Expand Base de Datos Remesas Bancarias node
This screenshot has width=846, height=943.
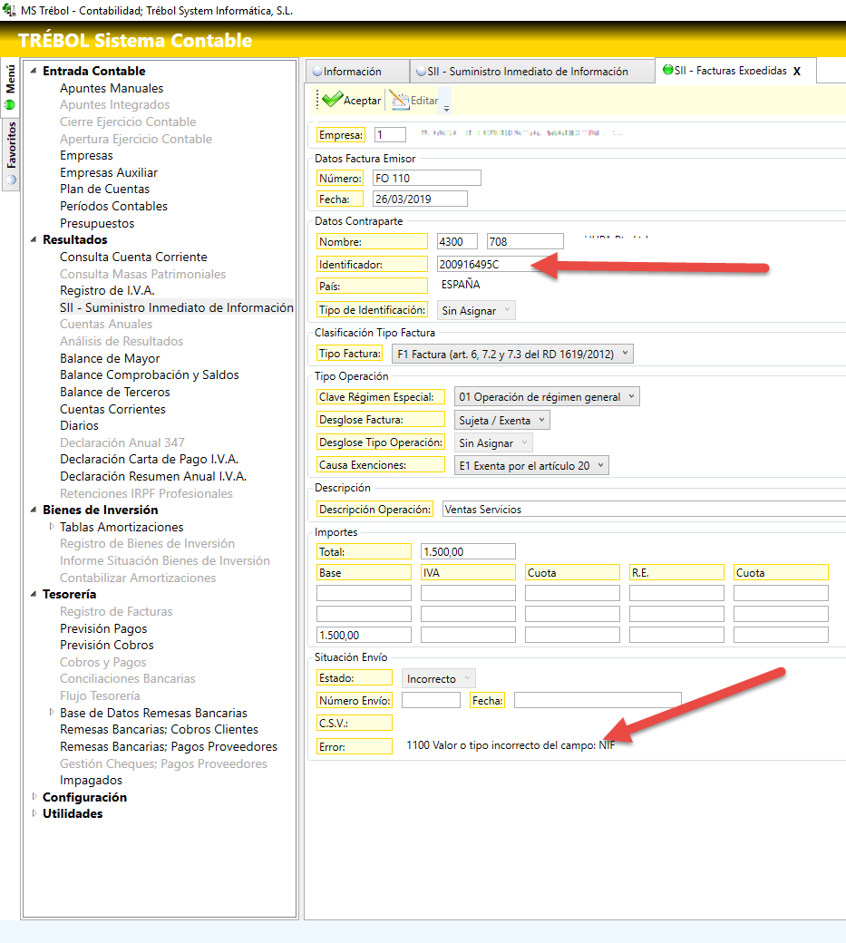click(52, 712)
